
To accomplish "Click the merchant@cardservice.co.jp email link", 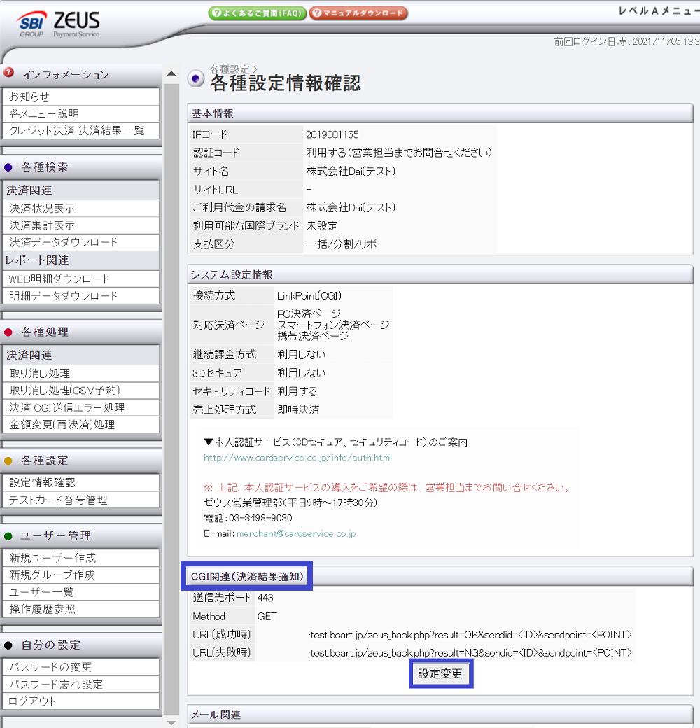I will [296, 534].
